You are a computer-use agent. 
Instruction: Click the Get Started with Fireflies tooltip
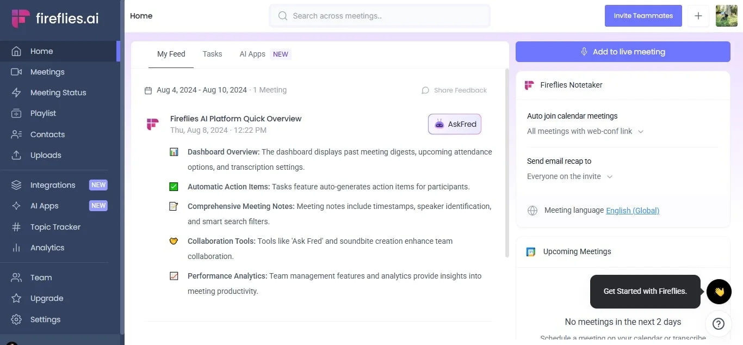click(645, 291)
